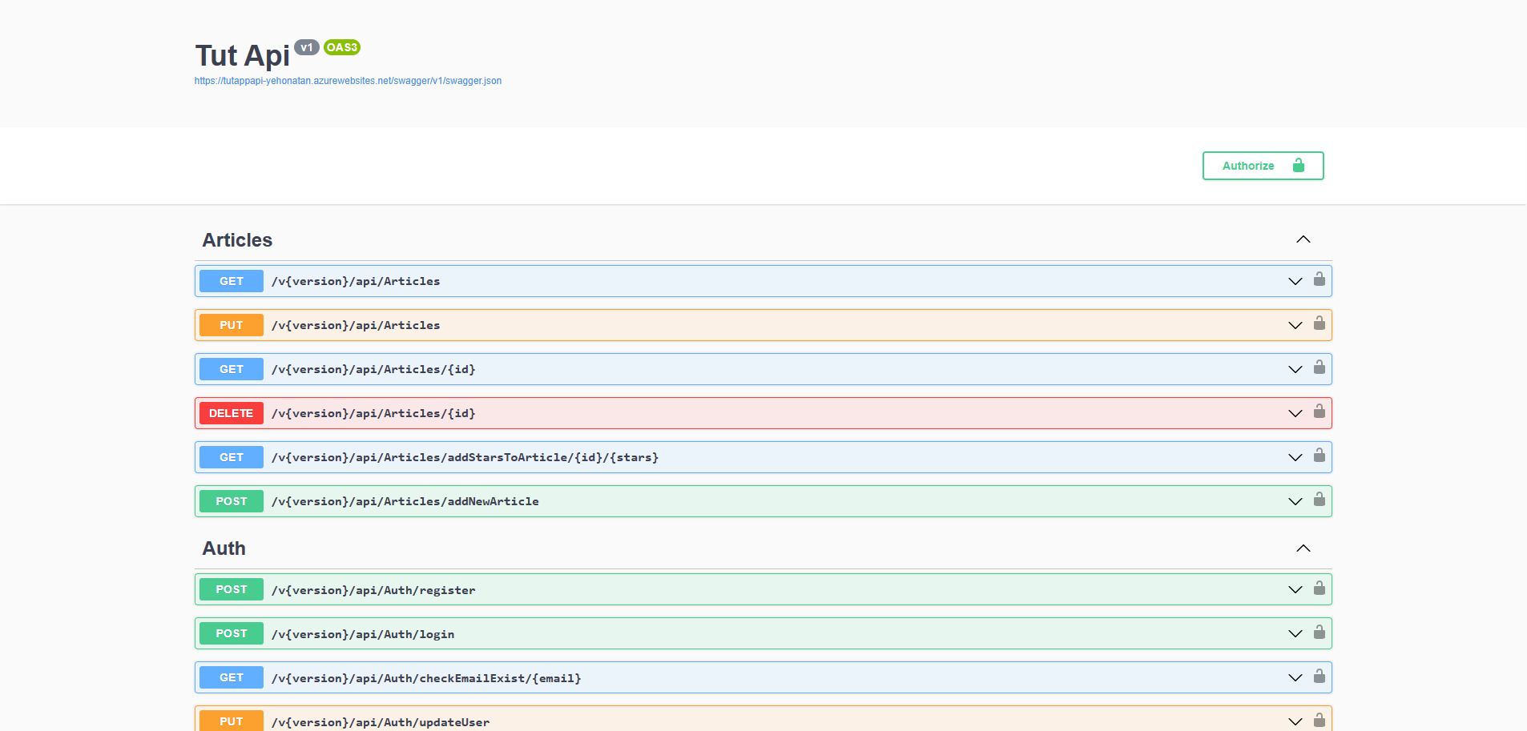The image size is (1527, 731).
Task: Click lock icon on checkEmailExist row
Action: click(1319, 677)
